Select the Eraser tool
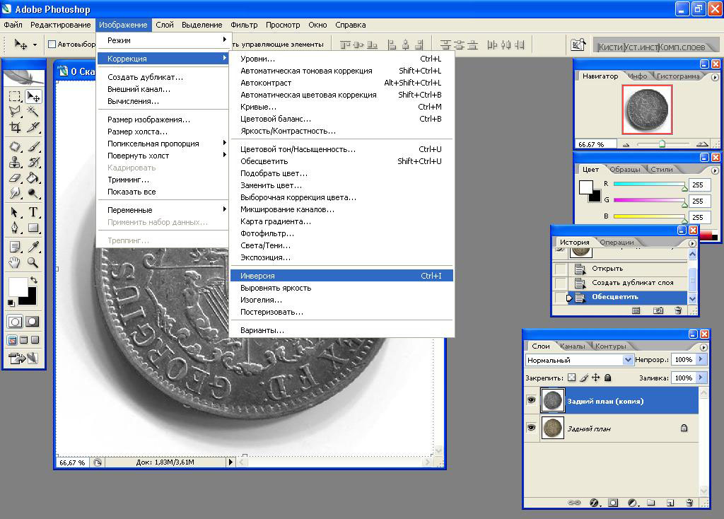Viewport: 724px width, 519px height. 15,177
